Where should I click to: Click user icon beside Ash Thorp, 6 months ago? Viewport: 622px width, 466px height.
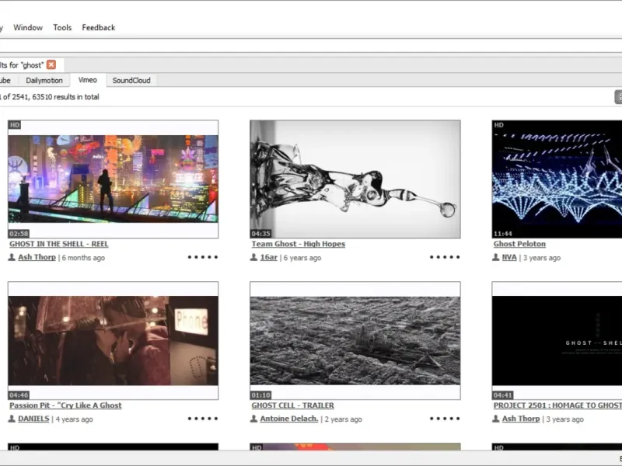pos(12,257)
